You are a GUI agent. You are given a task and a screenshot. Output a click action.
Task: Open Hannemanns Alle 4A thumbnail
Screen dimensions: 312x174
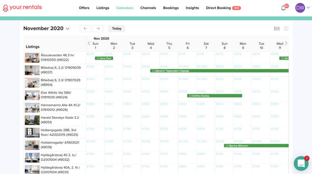point(32,107)
